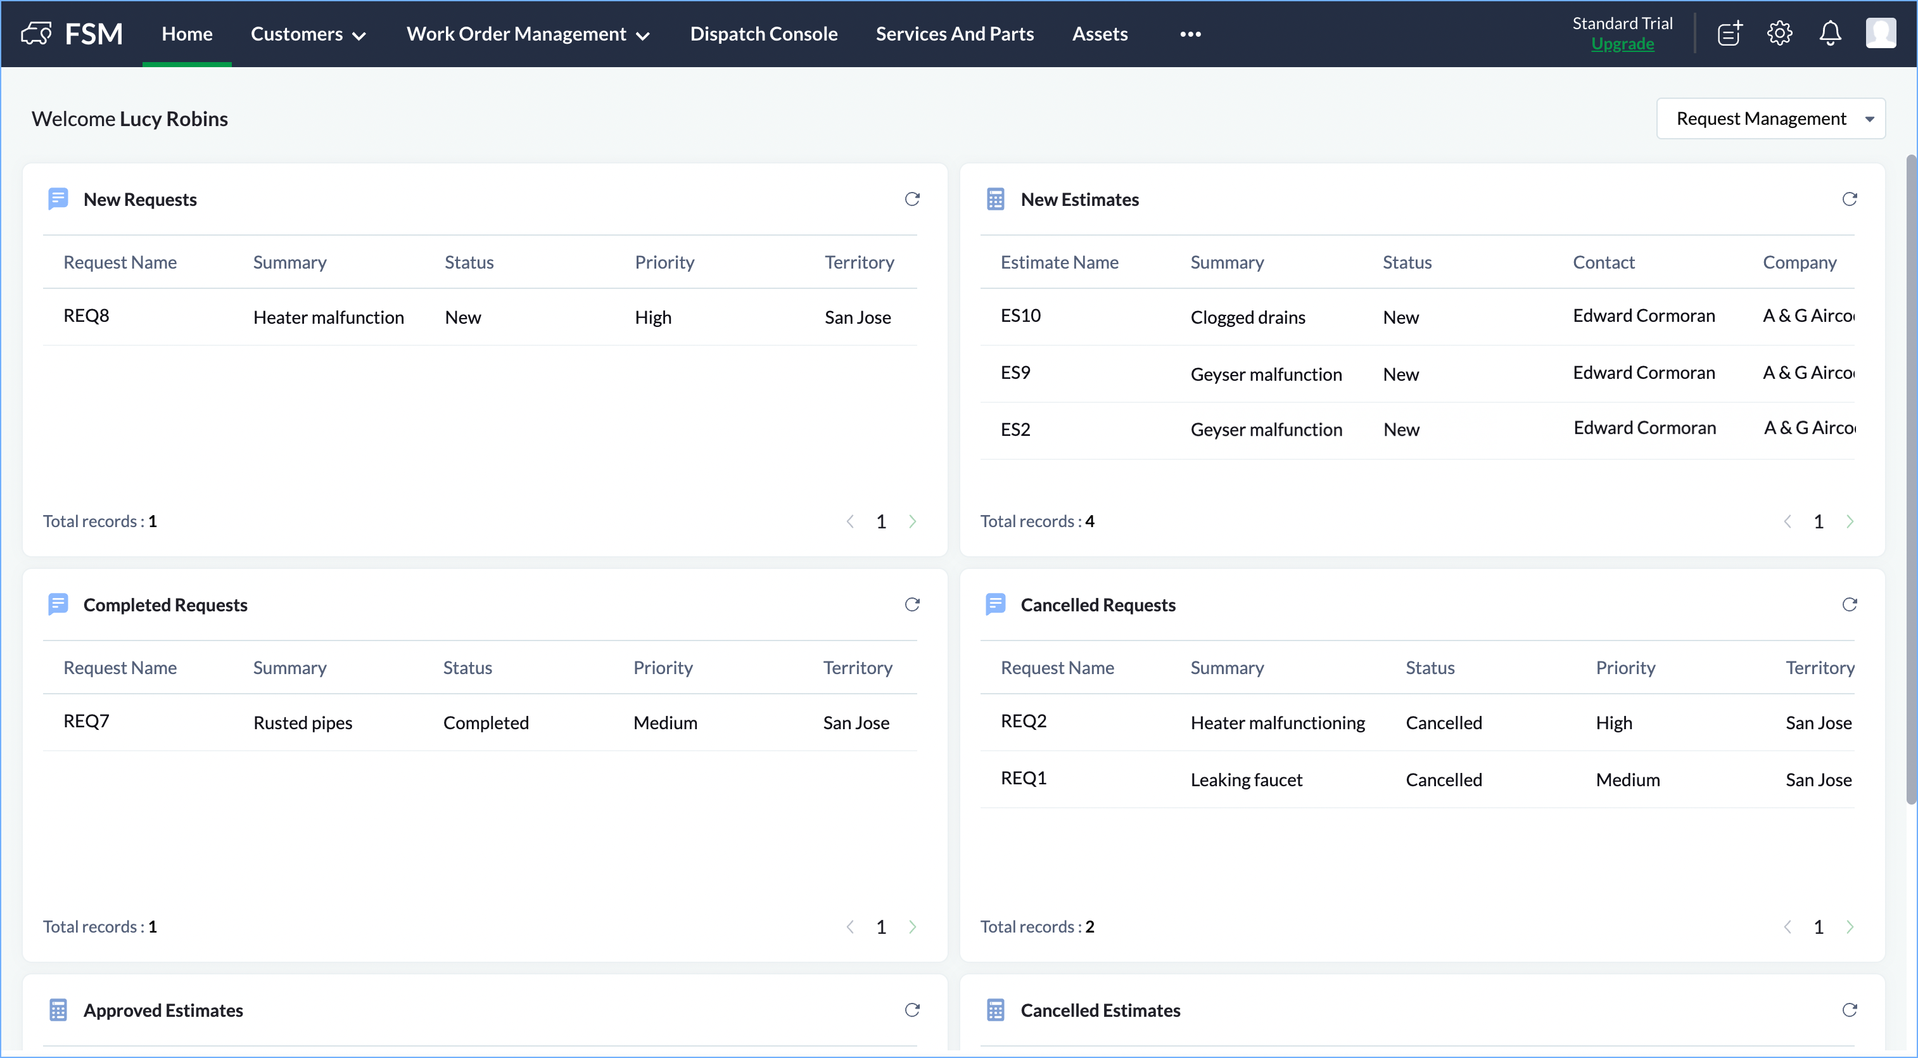Click the Territory header in Completed Requests
The height and width of the screenshot is (1058, 1918).
857,668
